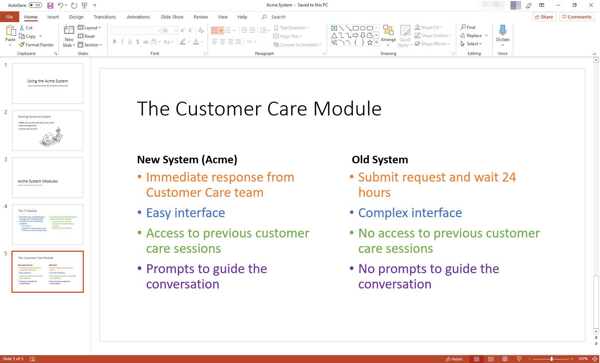Toggle Bold formatting
This screenshot has width=600, height=363.
tap(115, 42)
